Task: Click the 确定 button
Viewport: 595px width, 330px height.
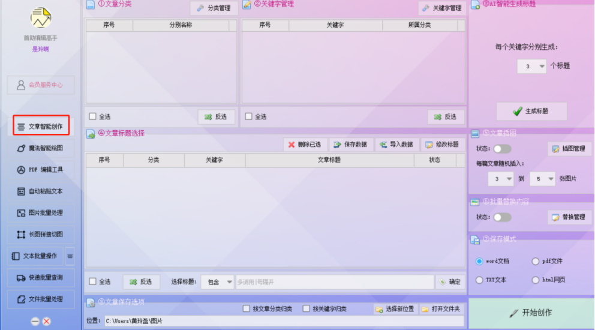Action: point(450,282)
